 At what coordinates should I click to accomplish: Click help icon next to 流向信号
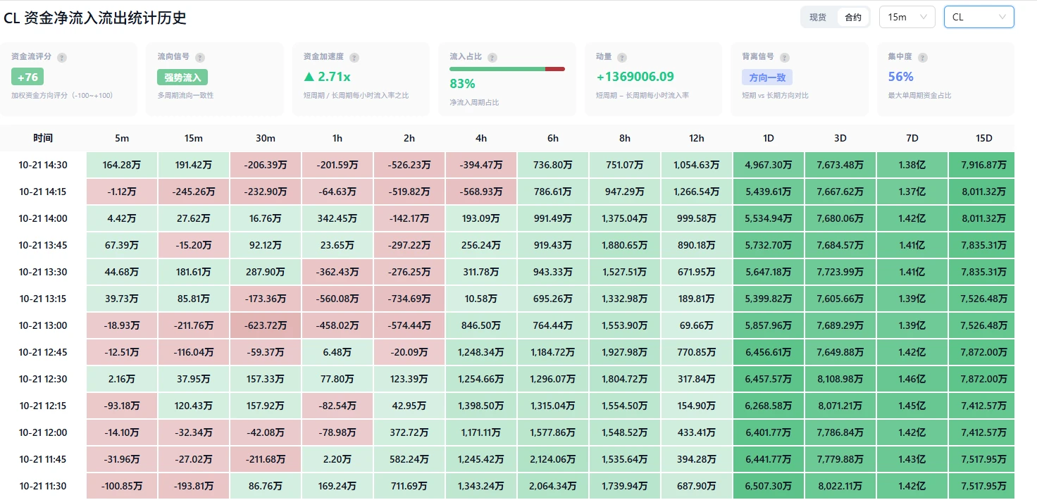(200, 58)
